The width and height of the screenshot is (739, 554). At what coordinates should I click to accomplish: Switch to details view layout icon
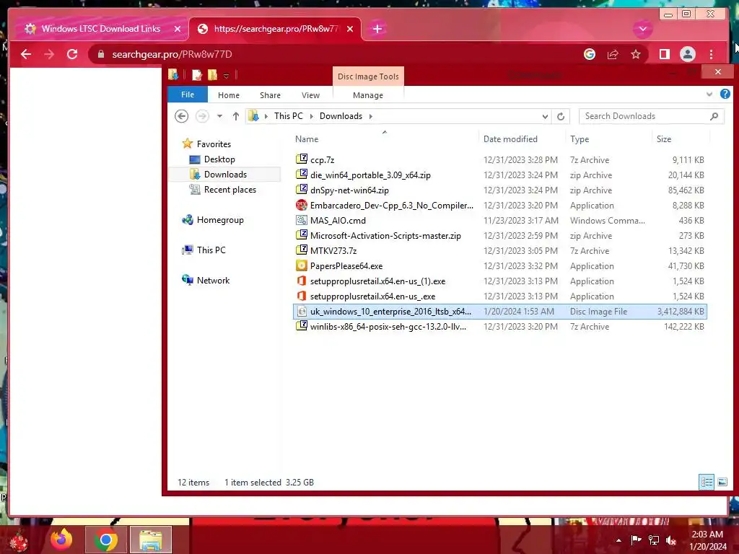[x=706, y=482]
